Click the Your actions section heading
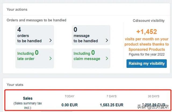 [x=17, y=9]
